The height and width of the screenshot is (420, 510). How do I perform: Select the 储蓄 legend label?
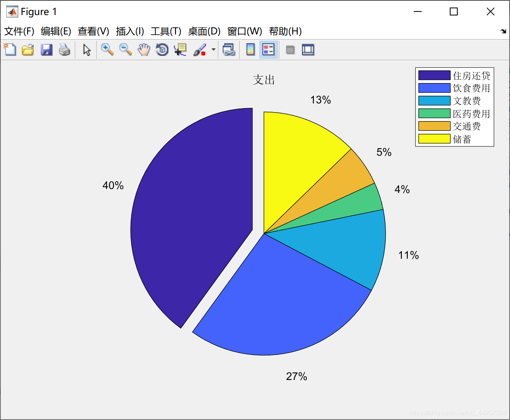(462, 139)
